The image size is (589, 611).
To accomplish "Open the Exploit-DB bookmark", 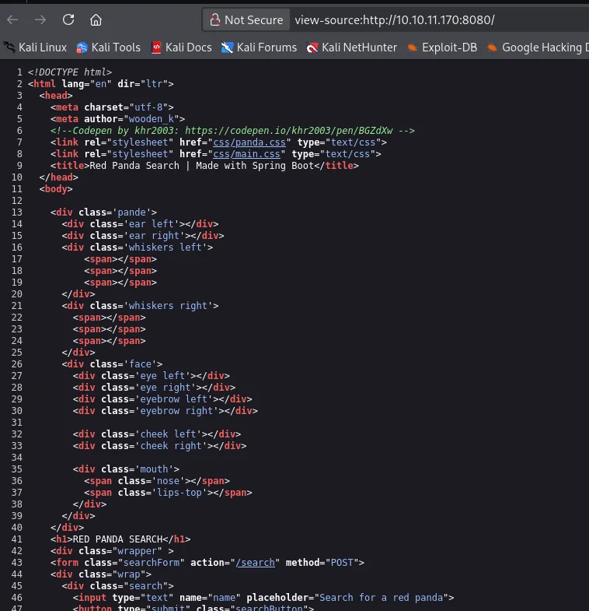I will point(442,47).
